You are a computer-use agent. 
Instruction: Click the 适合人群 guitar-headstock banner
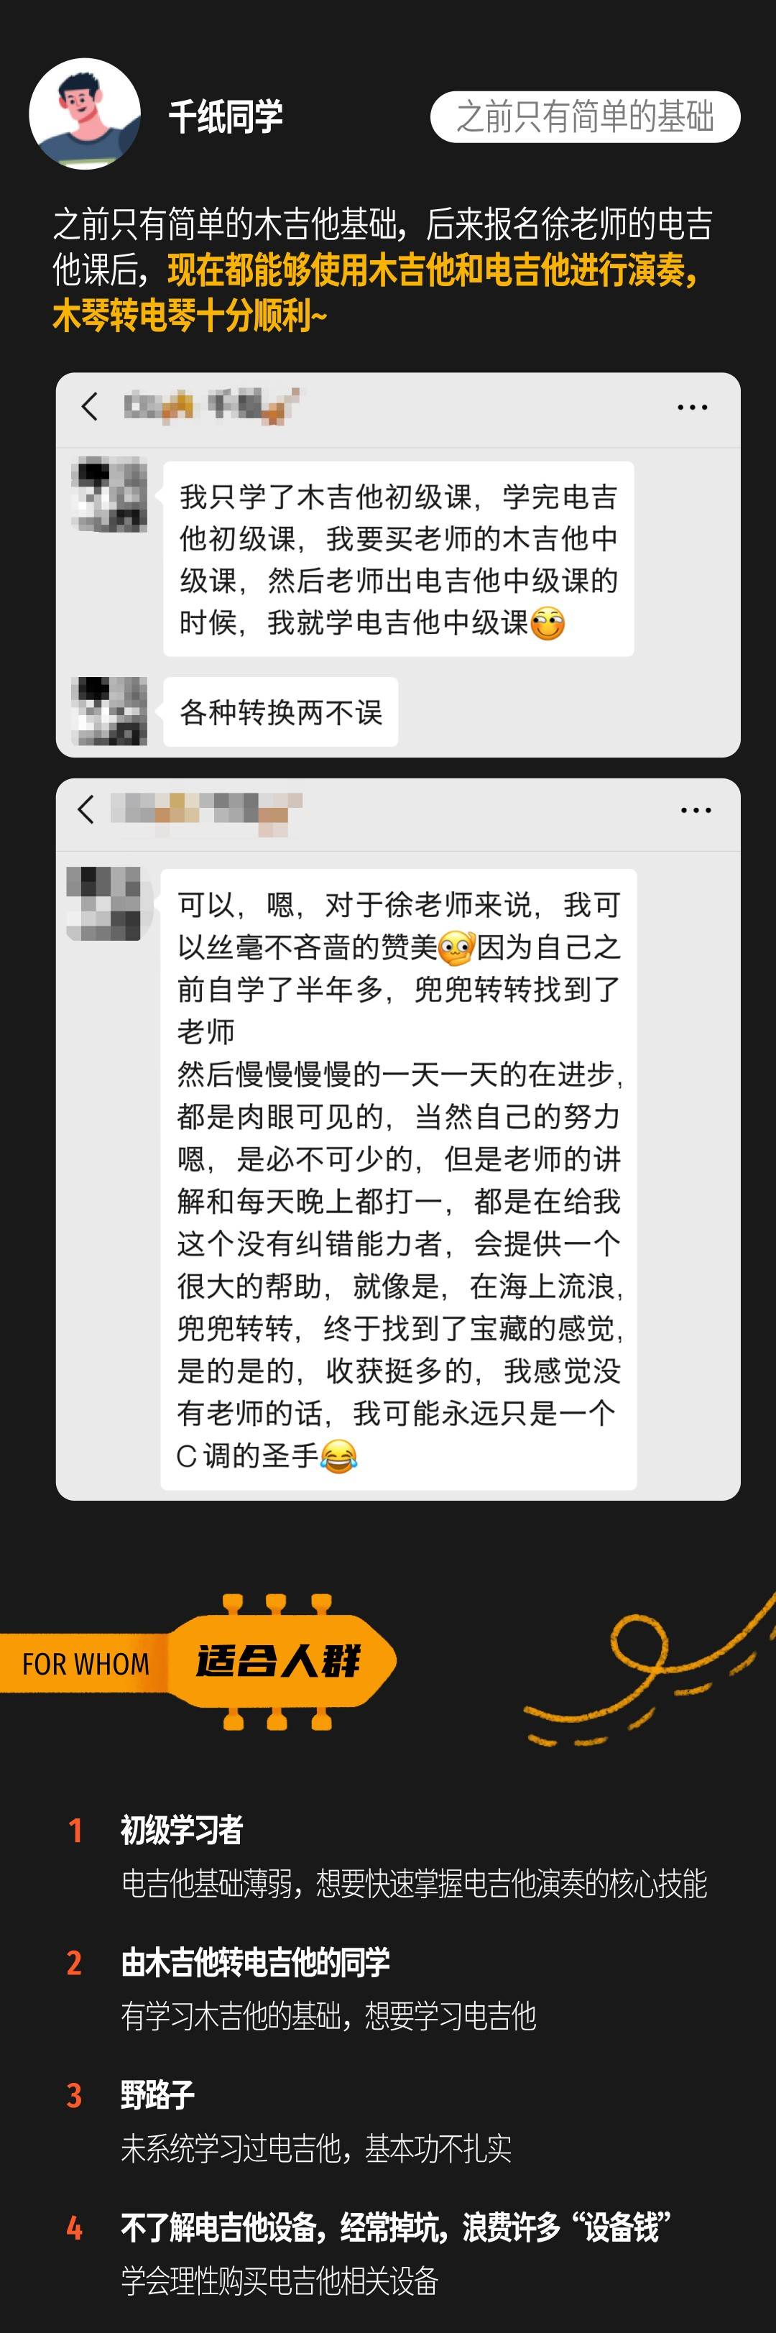pyautogui.click(x=280, y=1661)
